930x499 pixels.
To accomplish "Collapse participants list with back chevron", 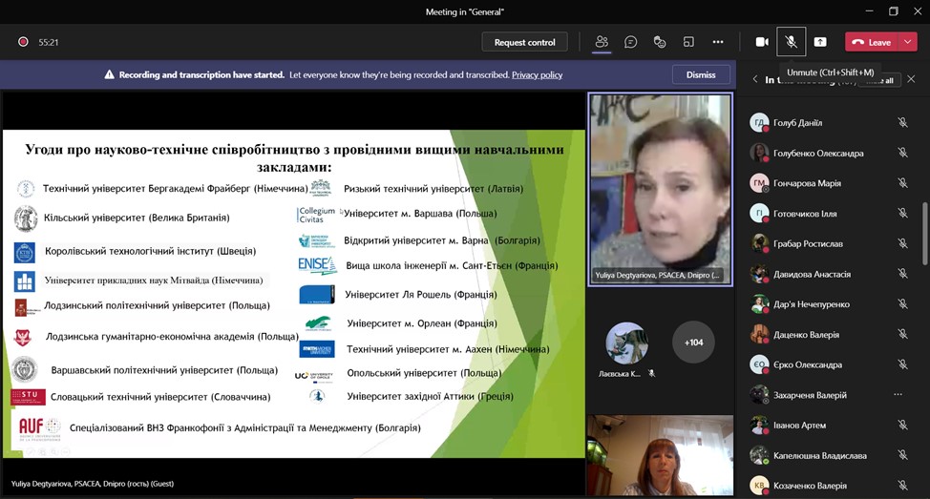I will tap(755, 79).
